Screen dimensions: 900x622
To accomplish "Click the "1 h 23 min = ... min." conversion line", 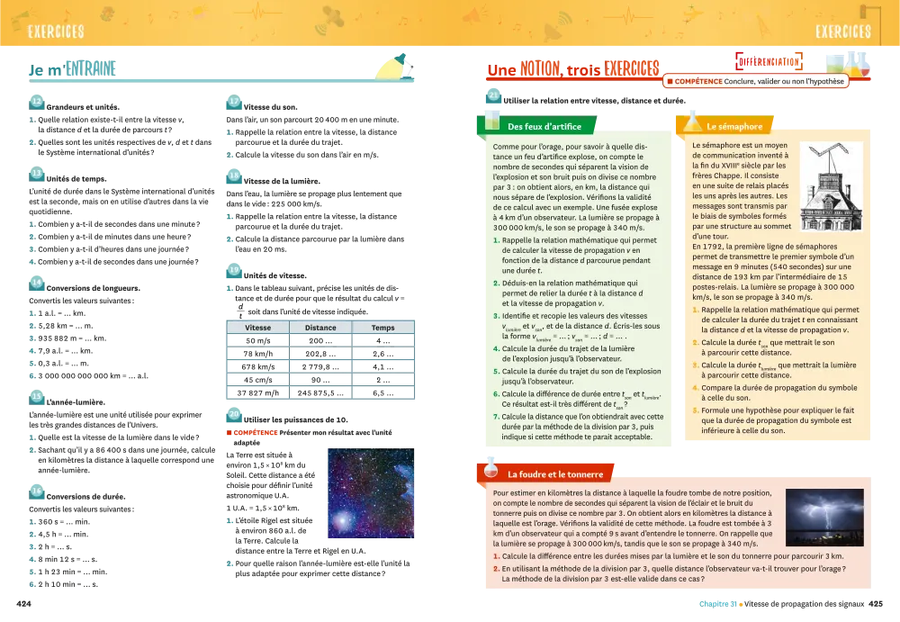I will [68, 572].
